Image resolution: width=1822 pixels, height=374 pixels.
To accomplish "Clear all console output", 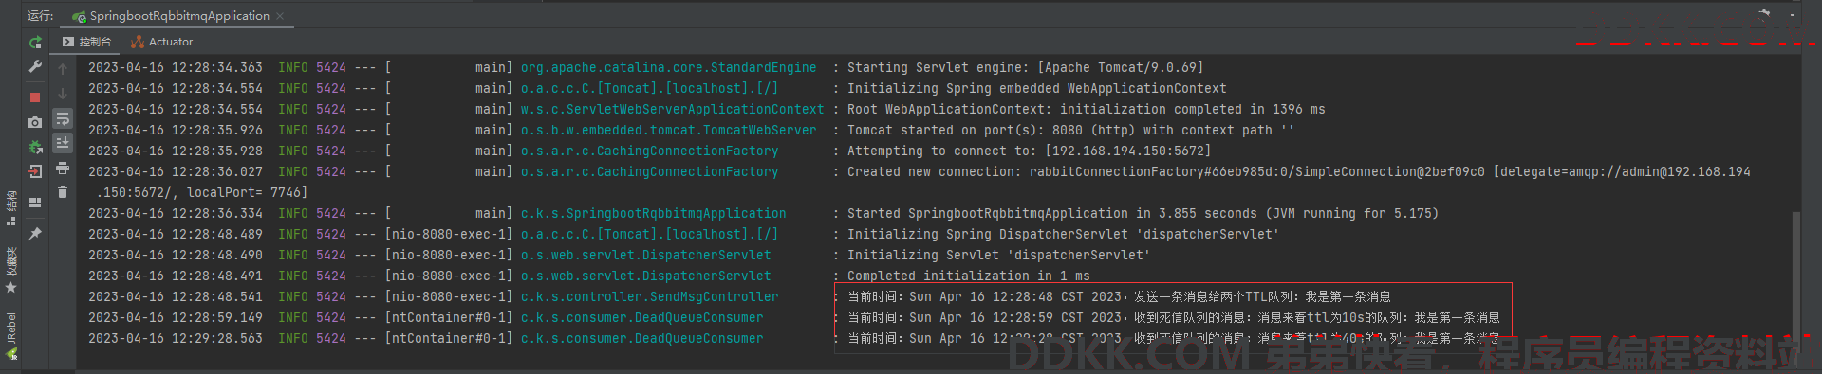I will point(63,192).
